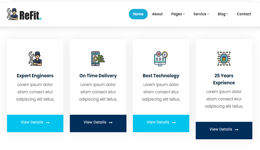The image size is (260, 150).
Task: Expand the Blog dropdown menu
Action: (x=223, y=14)
